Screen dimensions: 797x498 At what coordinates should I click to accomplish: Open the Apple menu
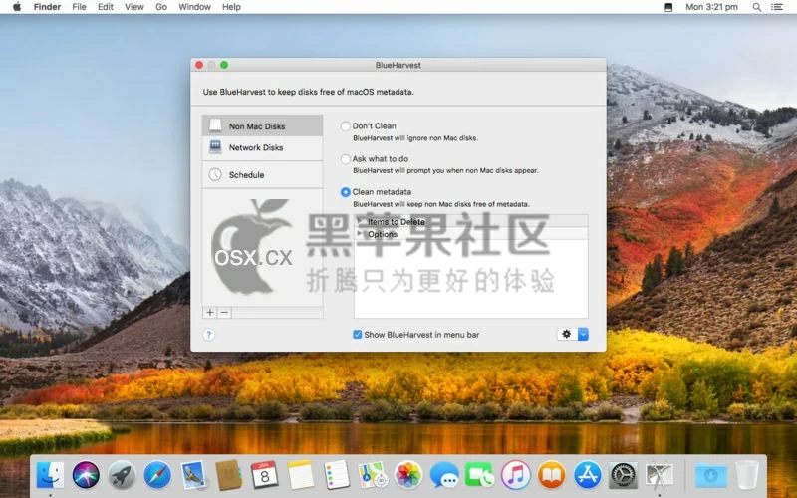click(17, 7)
